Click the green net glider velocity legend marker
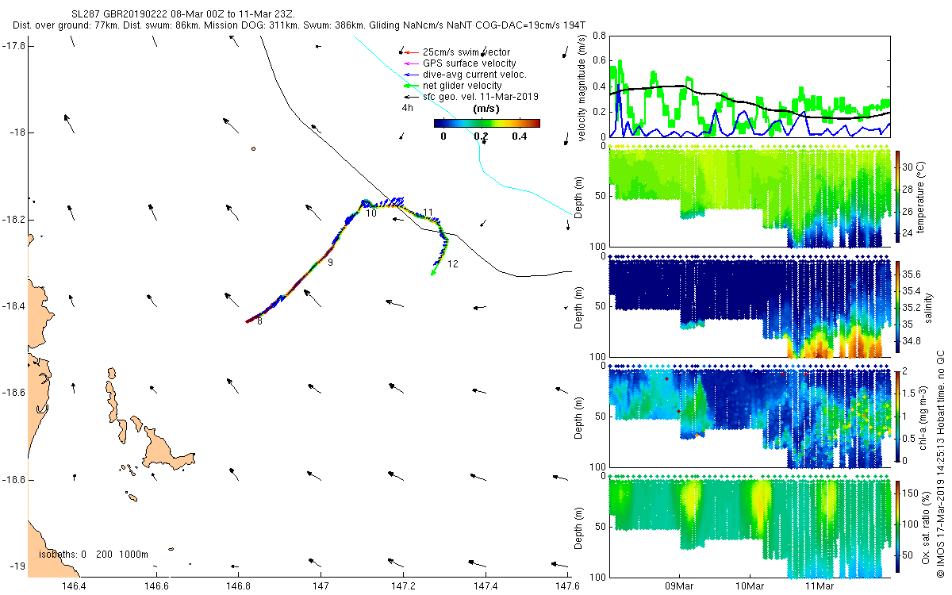 pos(409,86)
